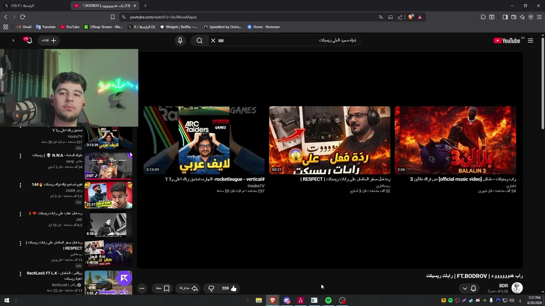This screenshot has width=545, height=306.
Task: Play the BALALIN 3 end-screen video
Action: click(455, 140)
